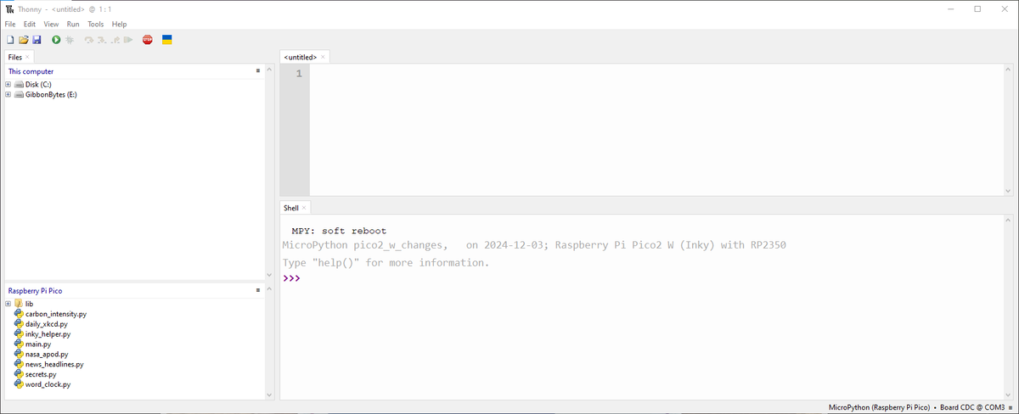Viewport: 1019px width, 414px height.
Task: Save the script with floppy icon
Action: point(37,40)
